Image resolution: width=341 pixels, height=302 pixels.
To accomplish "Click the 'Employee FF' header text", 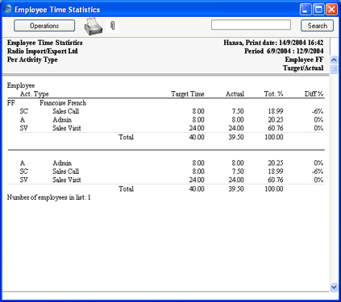I will (304, 60).
